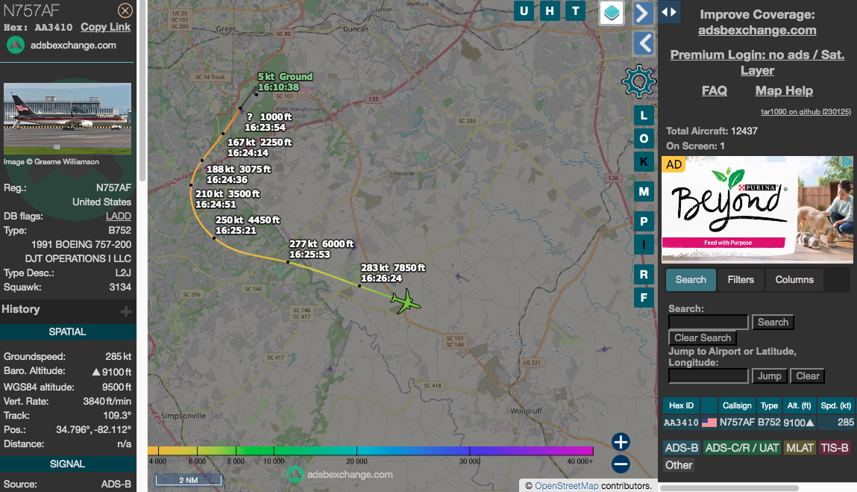The height and width of the screenshot is (492, 857).
Task: Sort table by Callsign column
Action: 737,405
